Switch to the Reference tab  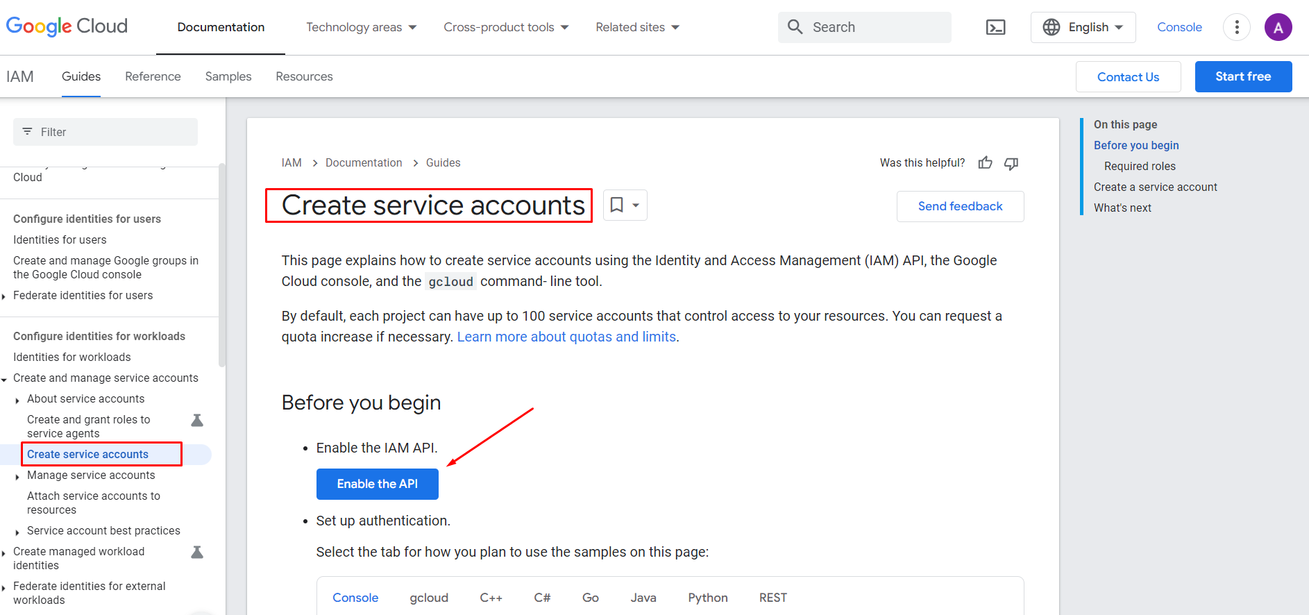pos(153,76)
